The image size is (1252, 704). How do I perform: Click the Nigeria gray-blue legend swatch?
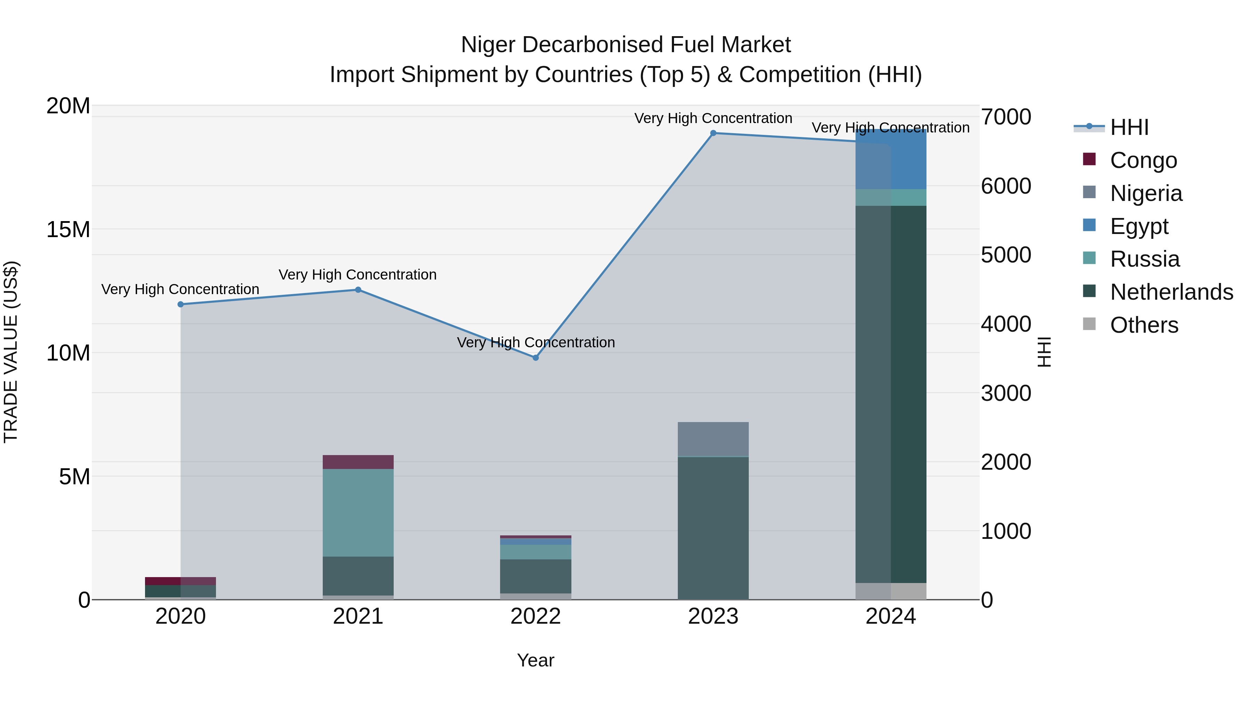tap(1089, 192)
